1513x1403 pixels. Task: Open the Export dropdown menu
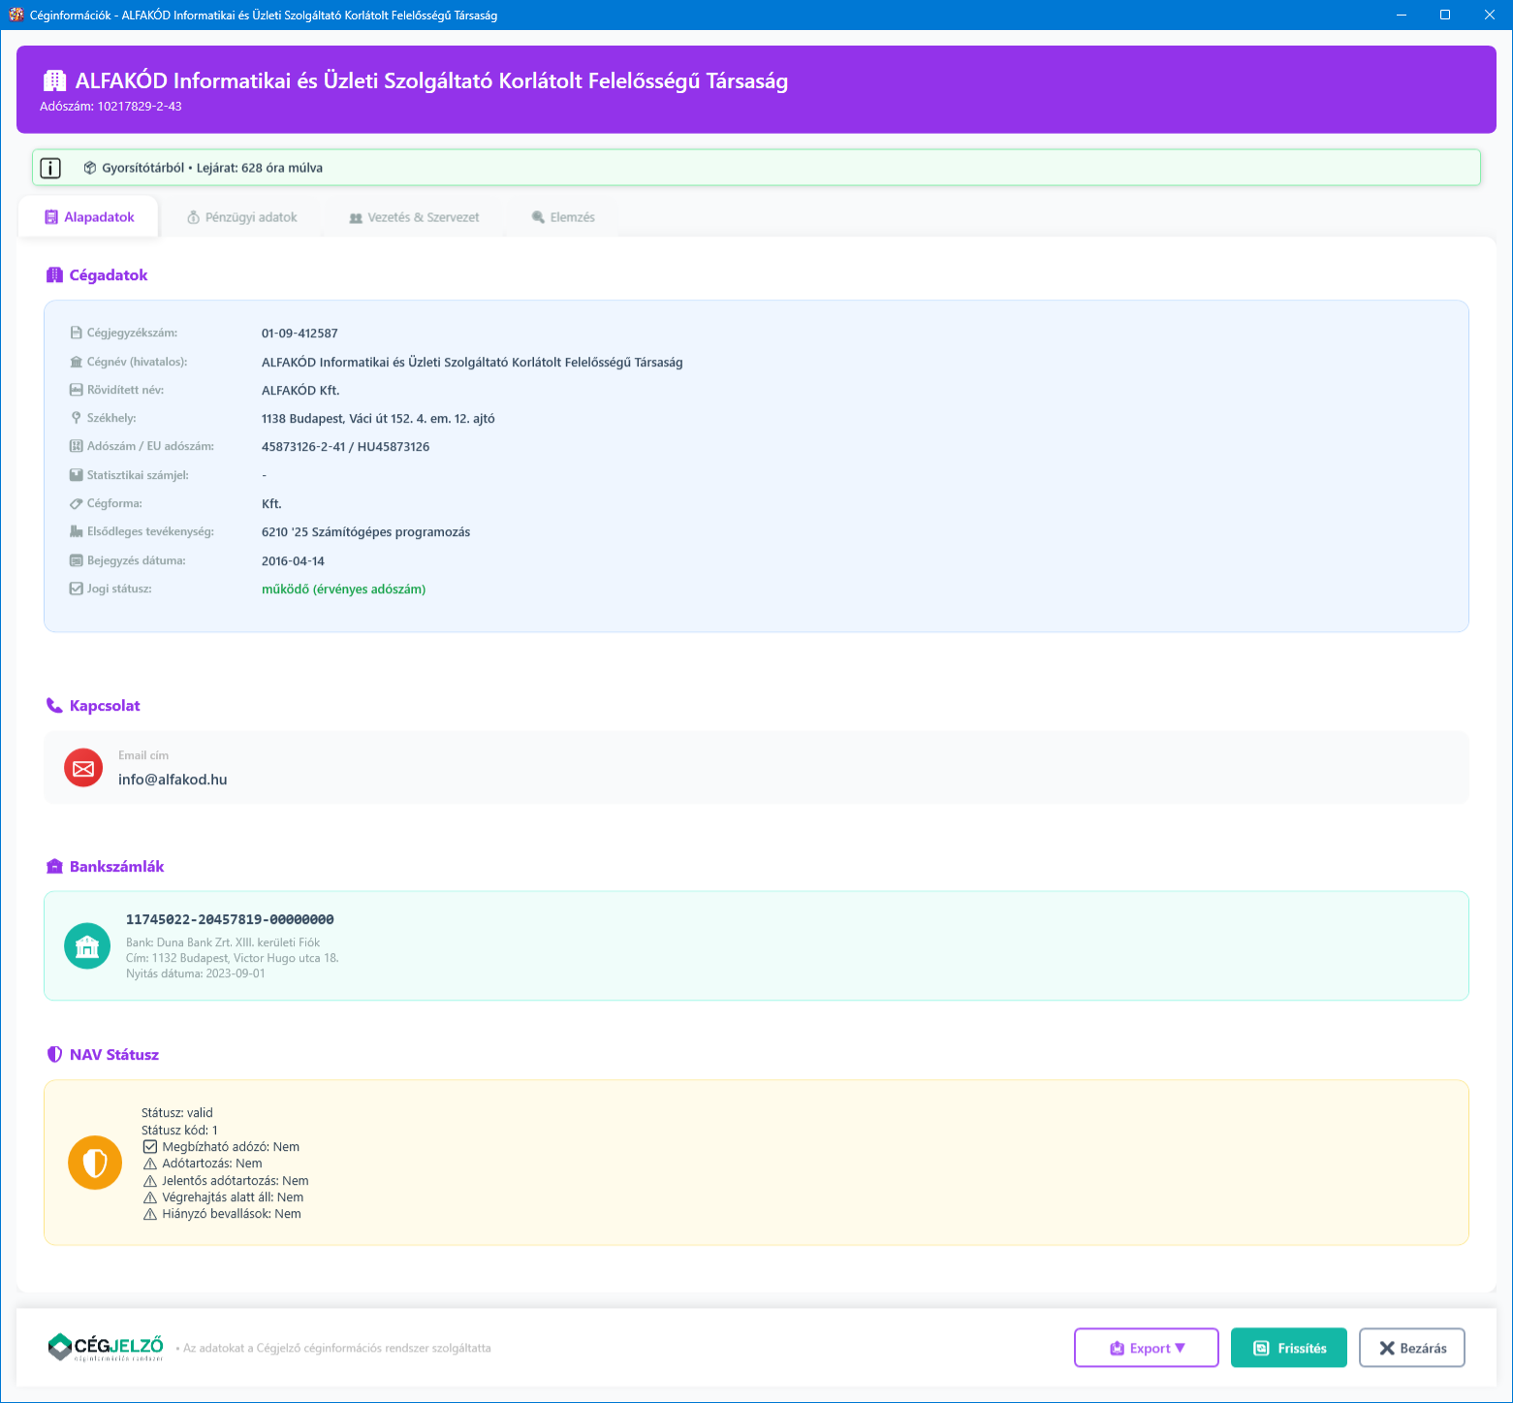[x=1146, y=1348]
